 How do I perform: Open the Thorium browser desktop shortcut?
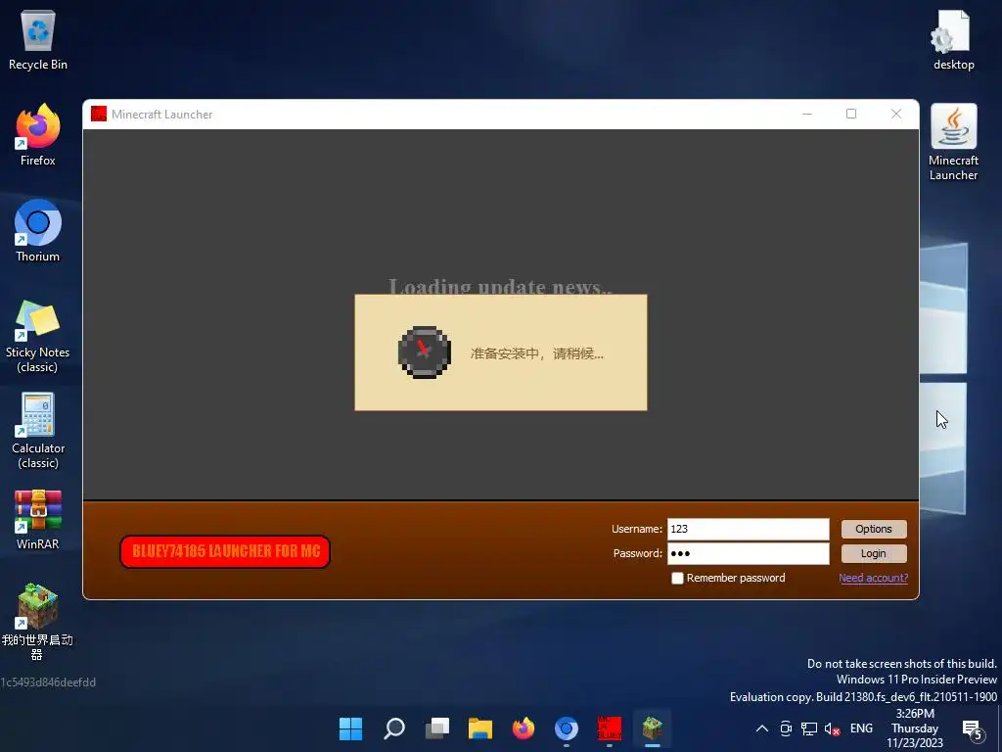[x=38, y=231]
